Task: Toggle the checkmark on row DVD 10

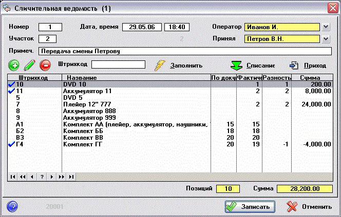Action: (12, 84)
